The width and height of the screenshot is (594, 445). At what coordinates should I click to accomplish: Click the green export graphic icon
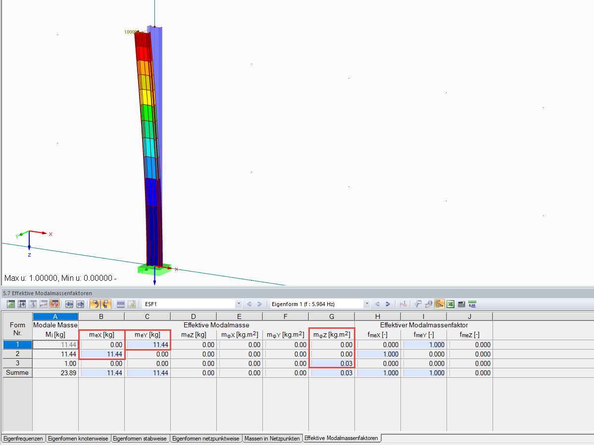(11, 304)
